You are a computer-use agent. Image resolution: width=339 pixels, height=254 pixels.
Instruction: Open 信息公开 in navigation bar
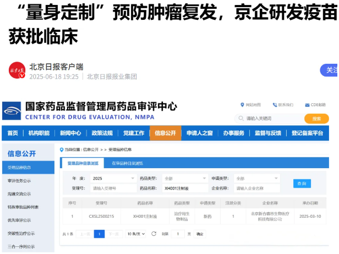pyautogui.click(x=165, y=133)
